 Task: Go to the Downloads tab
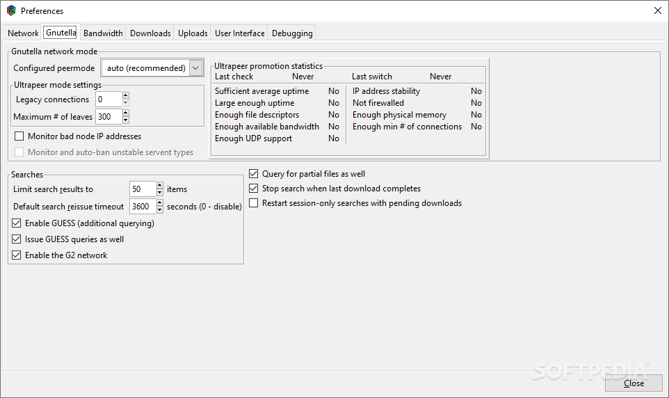click(150, 33)
